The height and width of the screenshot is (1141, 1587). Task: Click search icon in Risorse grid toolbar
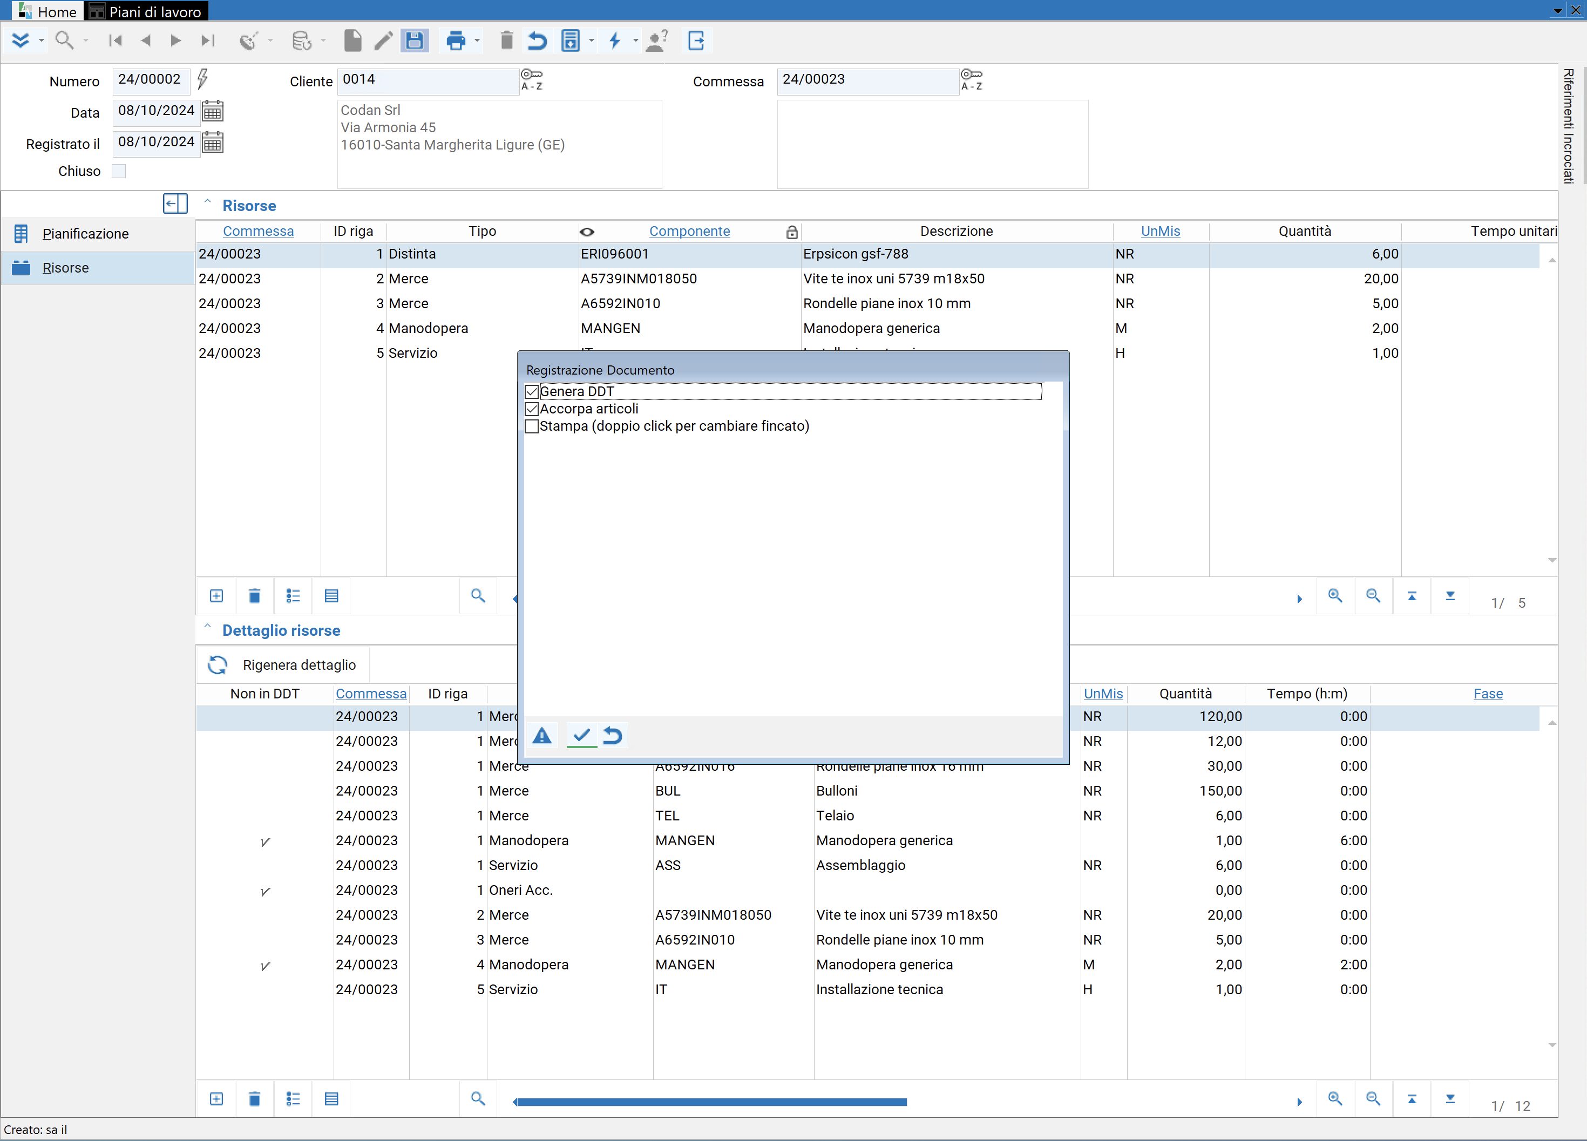[x=478, y=596]
